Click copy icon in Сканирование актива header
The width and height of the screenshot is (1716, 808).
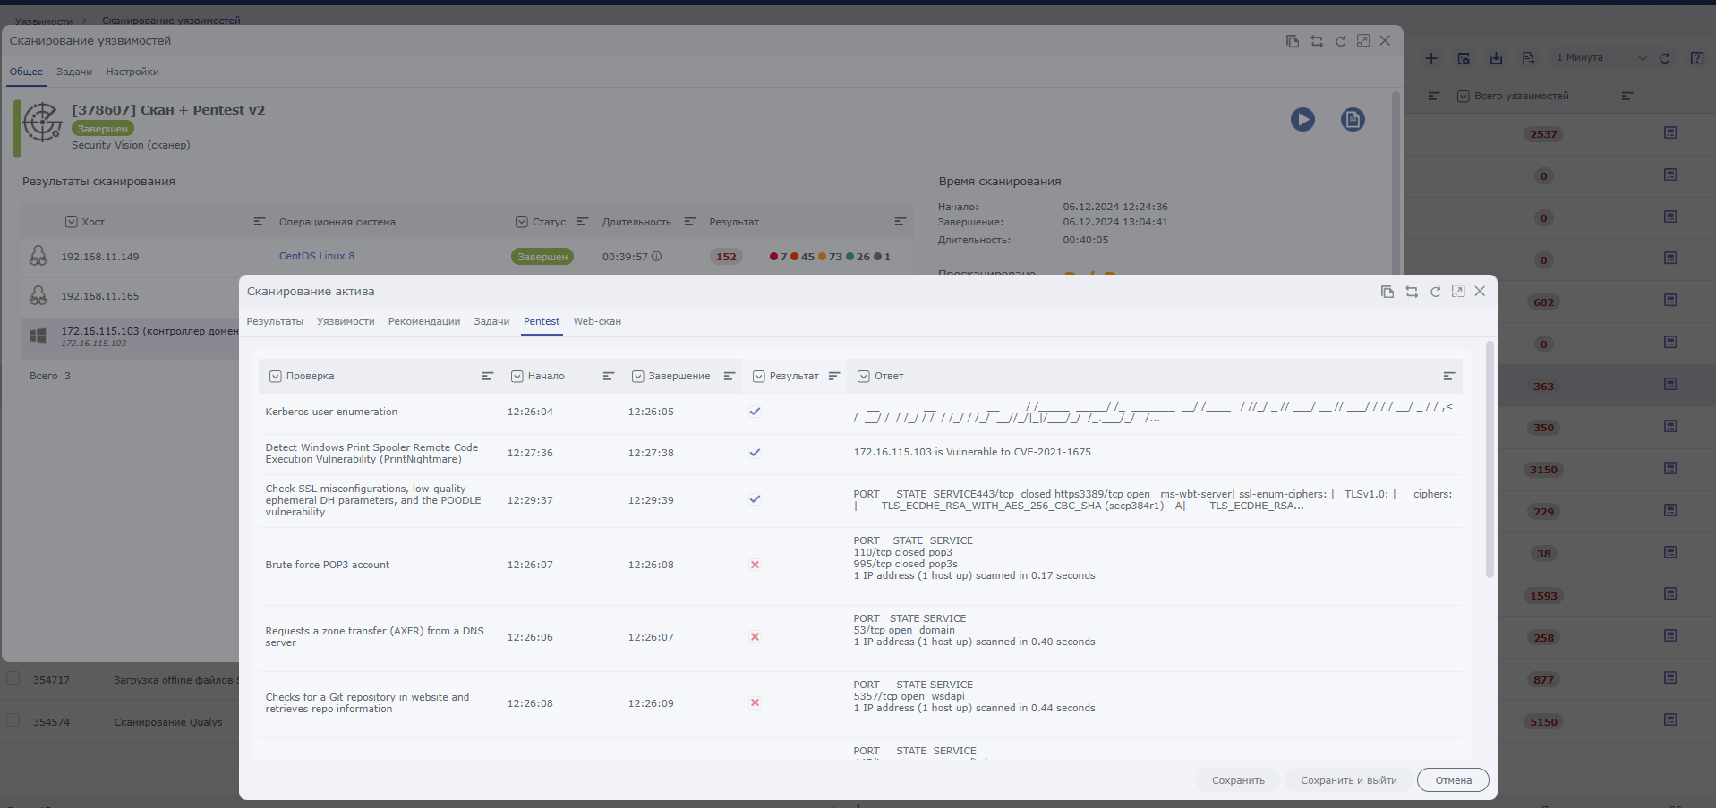pyautogui.click(x=1387, y=292)
